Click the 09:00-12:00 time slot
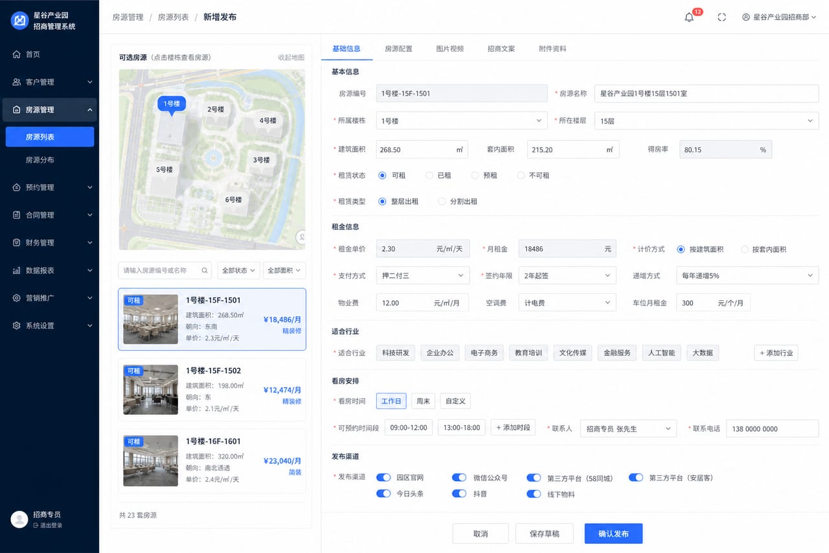 click(409, 428)
